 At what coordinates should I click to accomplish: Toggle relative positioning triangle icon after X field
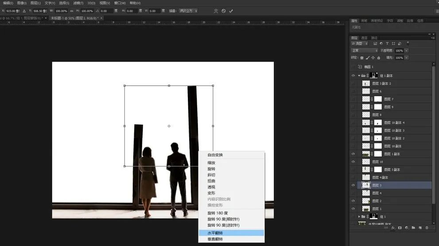click(x=24, y=11)
